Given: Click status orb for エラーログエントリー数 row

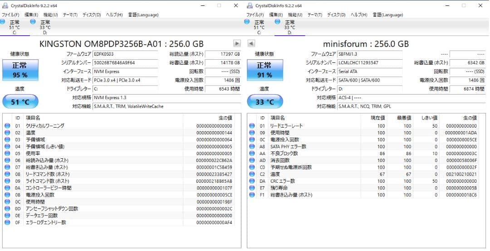Looking at the screenshot, I should (7, 223).
